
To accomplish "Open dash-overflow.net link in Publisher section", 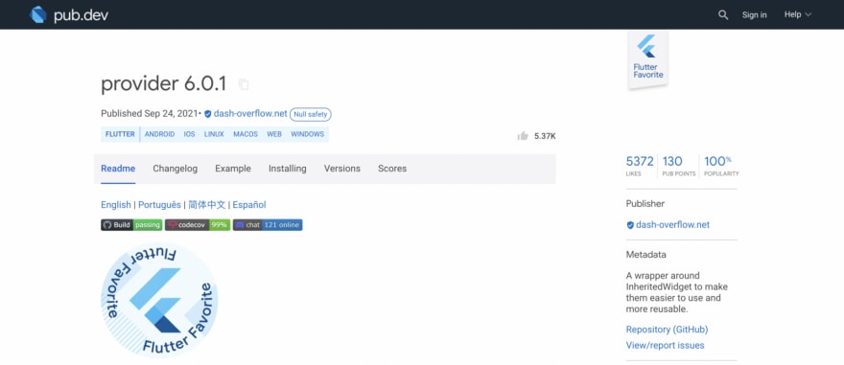I will pyautogui.click(x=673, y=225).
